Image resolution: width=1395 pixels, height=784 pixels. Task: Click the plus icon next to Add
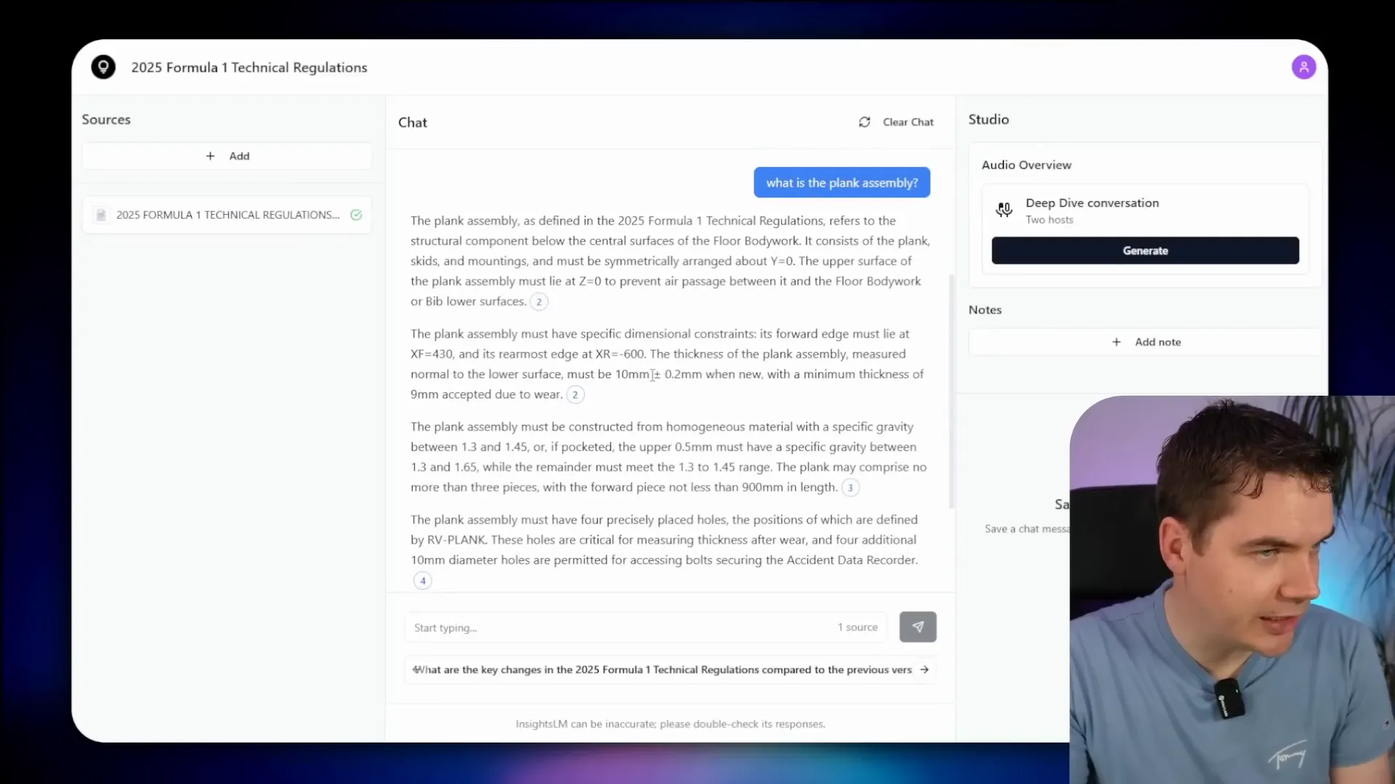pyautogui.click(x=210, y=156)
